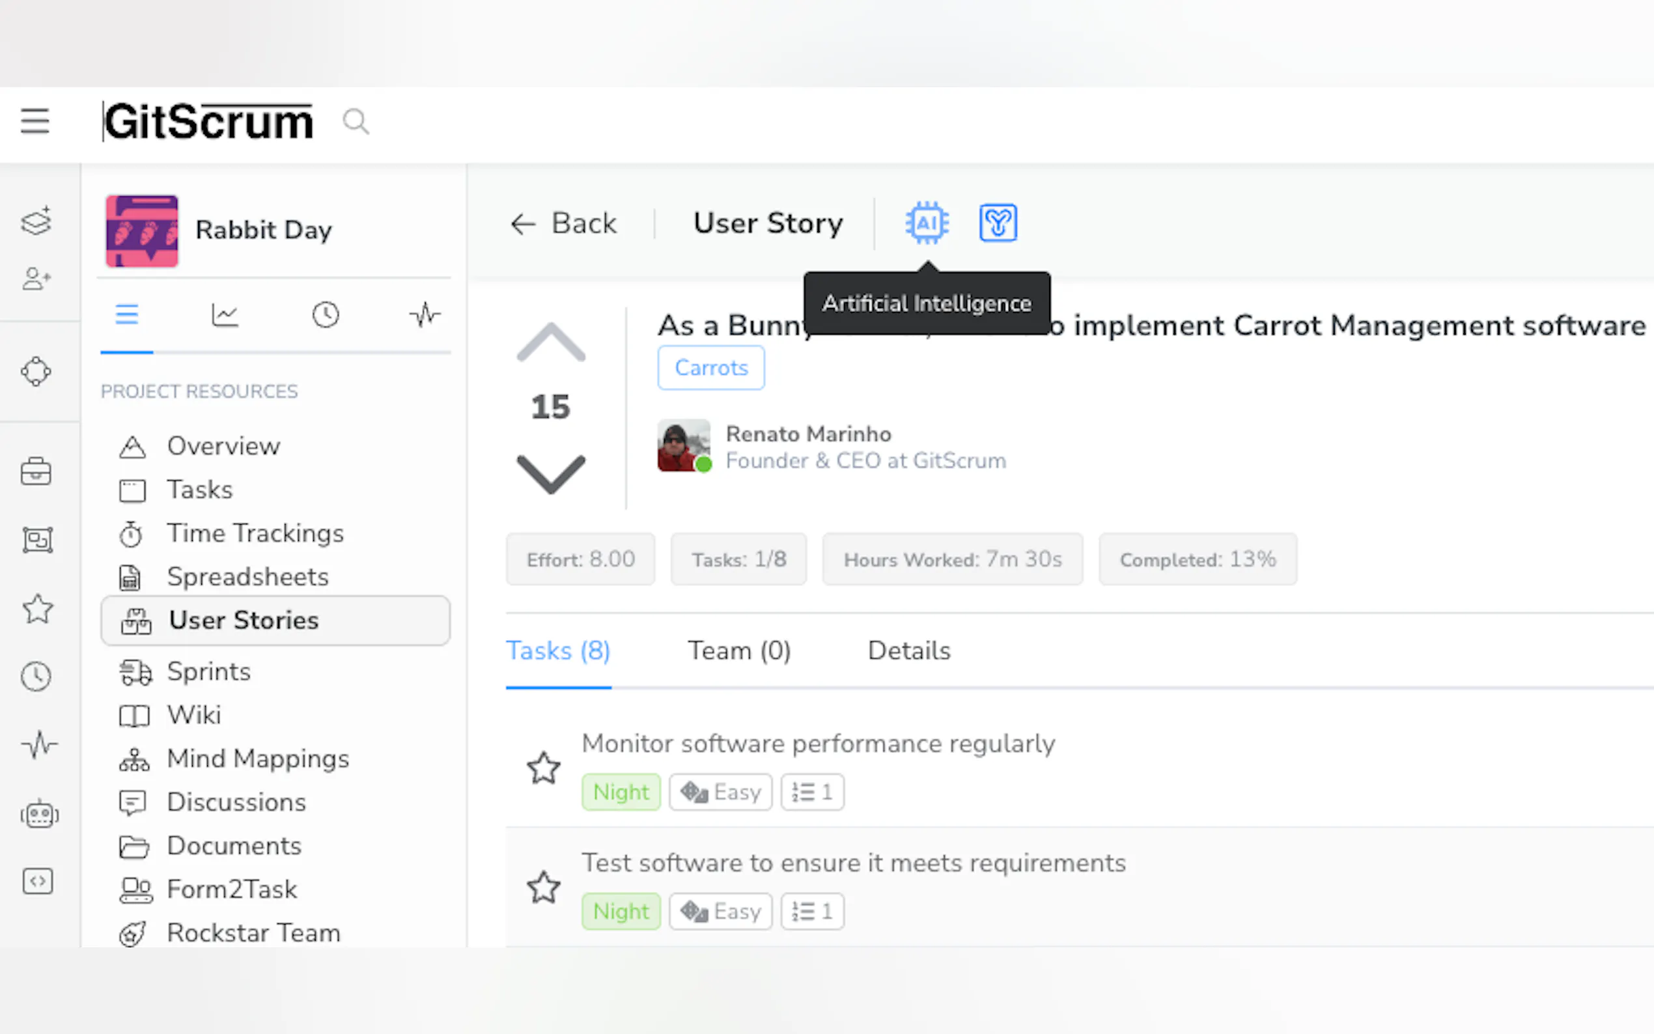
Task: Open Sprints in project resources
Action: click(208, 671)
